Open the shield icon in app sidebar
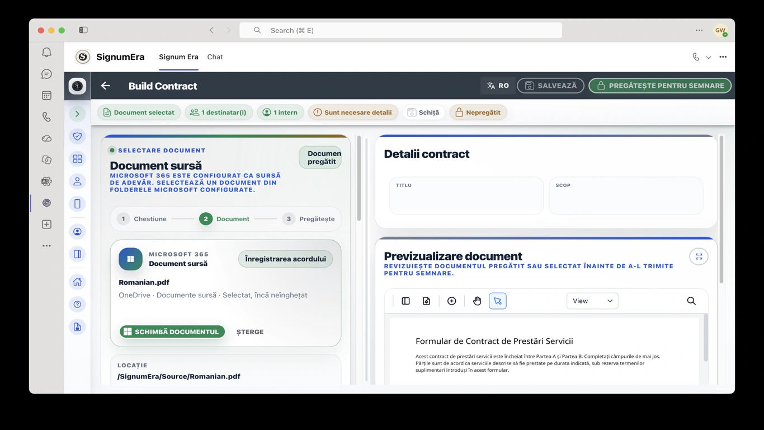The width and height of the screenshot is (764, 430). tap(77, 137)
